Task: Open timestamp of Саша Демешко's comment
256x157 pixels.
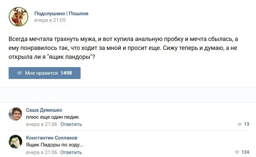Action: point(42,124)
